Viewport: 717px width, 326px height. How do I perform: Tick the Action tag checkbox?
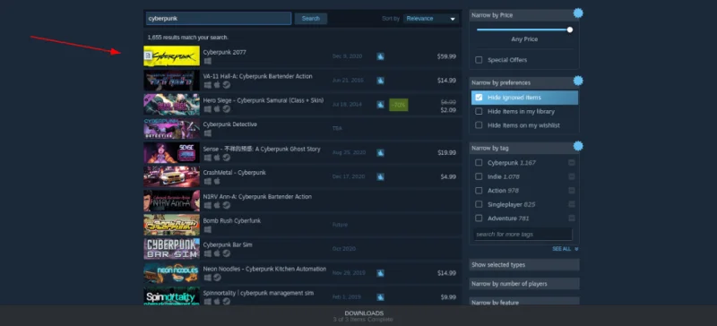click(x=479, y=190)
